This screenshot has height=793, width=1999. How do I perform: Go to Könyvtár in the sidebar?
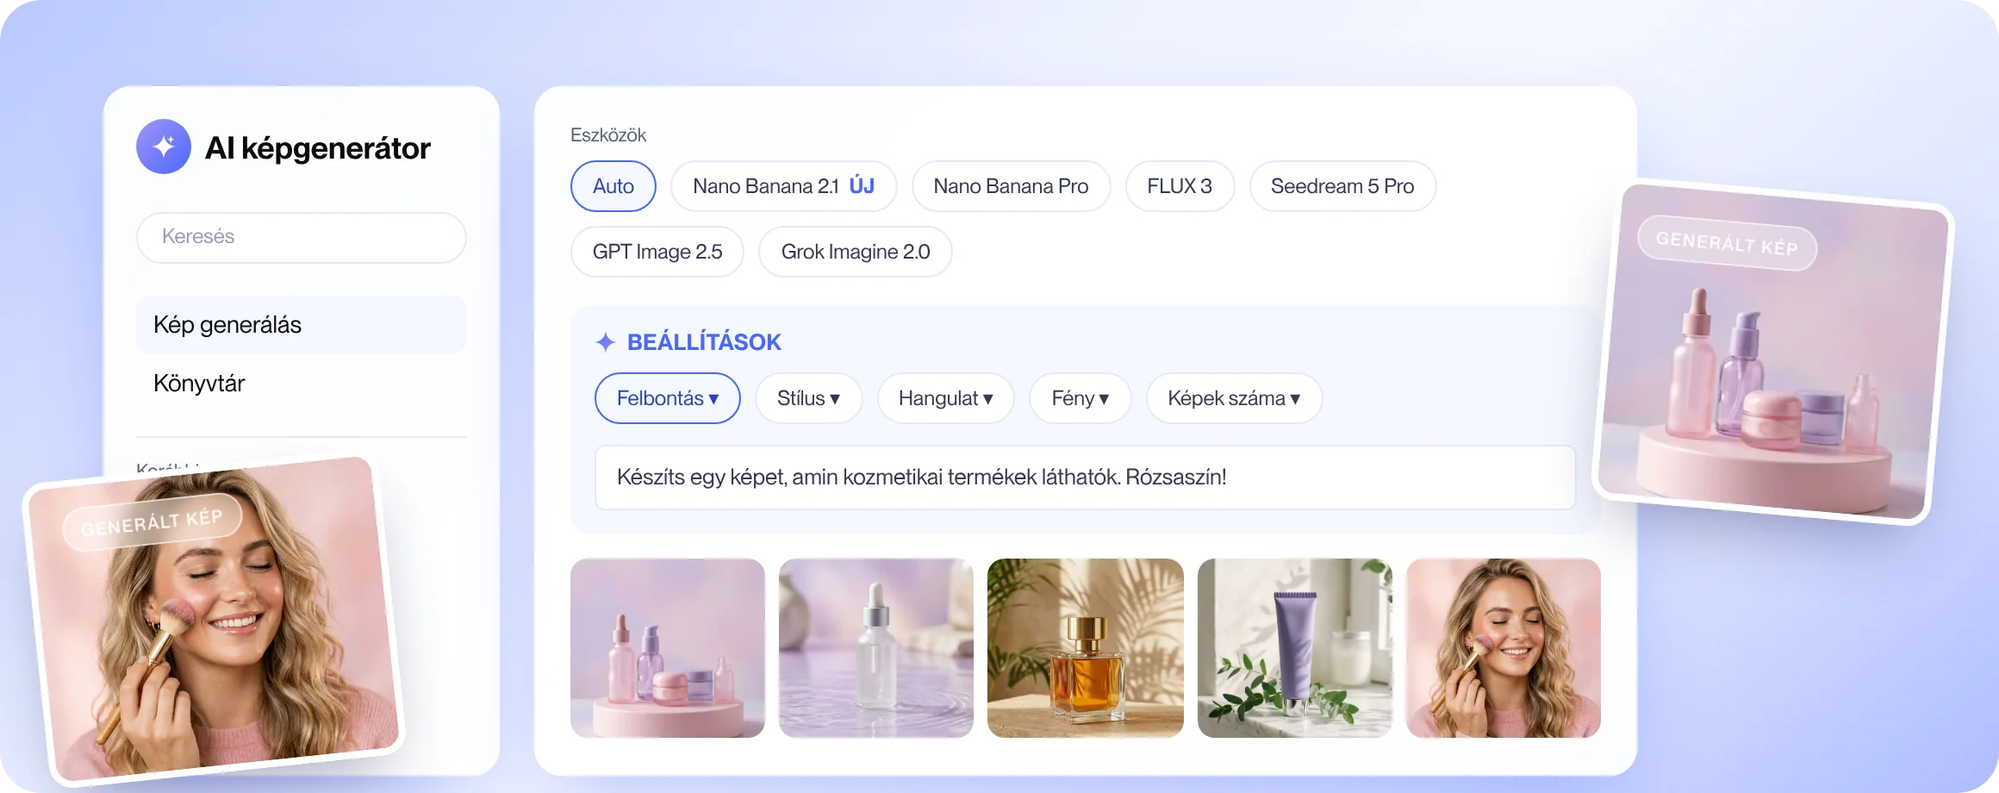(x=302, y=384)
